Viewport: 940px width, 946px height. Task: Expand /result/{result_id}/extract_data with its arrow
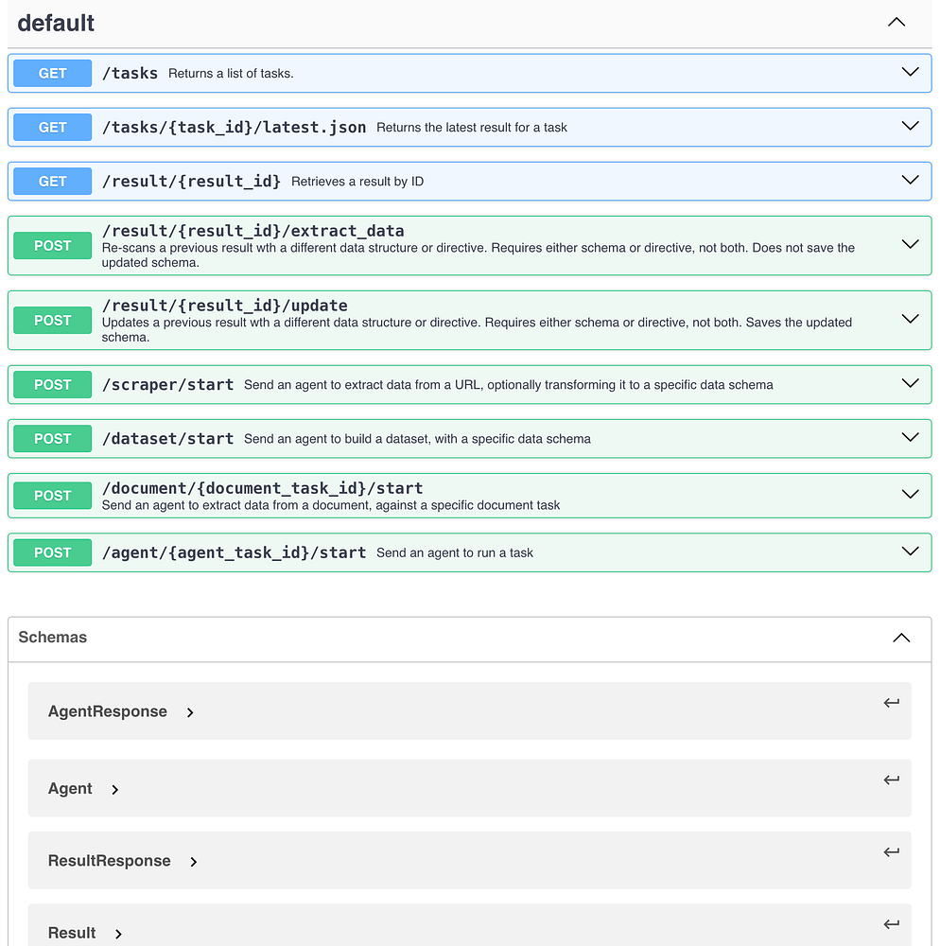910,245
